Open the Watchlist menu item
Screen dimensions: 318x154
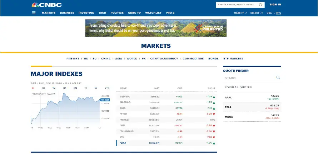pos(153,13)
